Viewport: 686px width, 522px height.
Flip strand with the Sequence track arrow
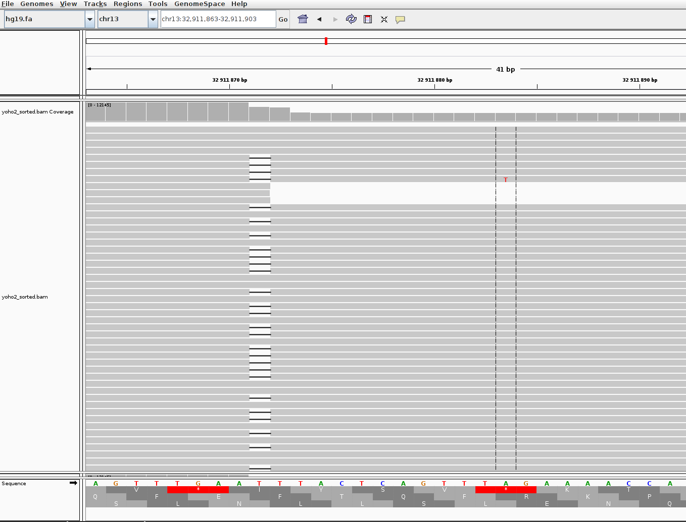pyautogui.click(x=73, y=483)
